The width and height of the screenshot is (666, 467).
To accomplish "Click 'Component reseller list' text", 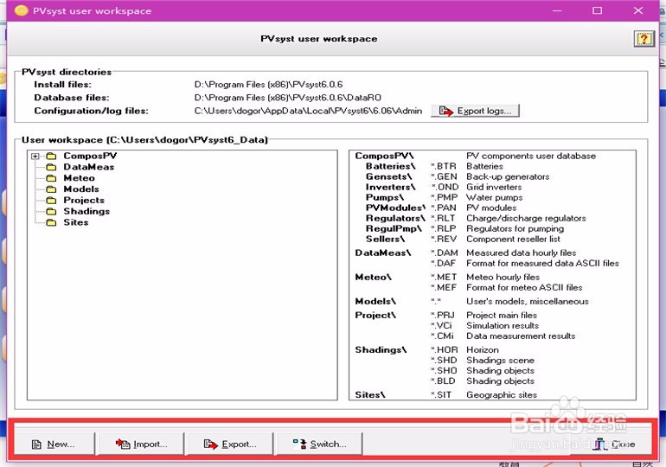I will (513, 239).
